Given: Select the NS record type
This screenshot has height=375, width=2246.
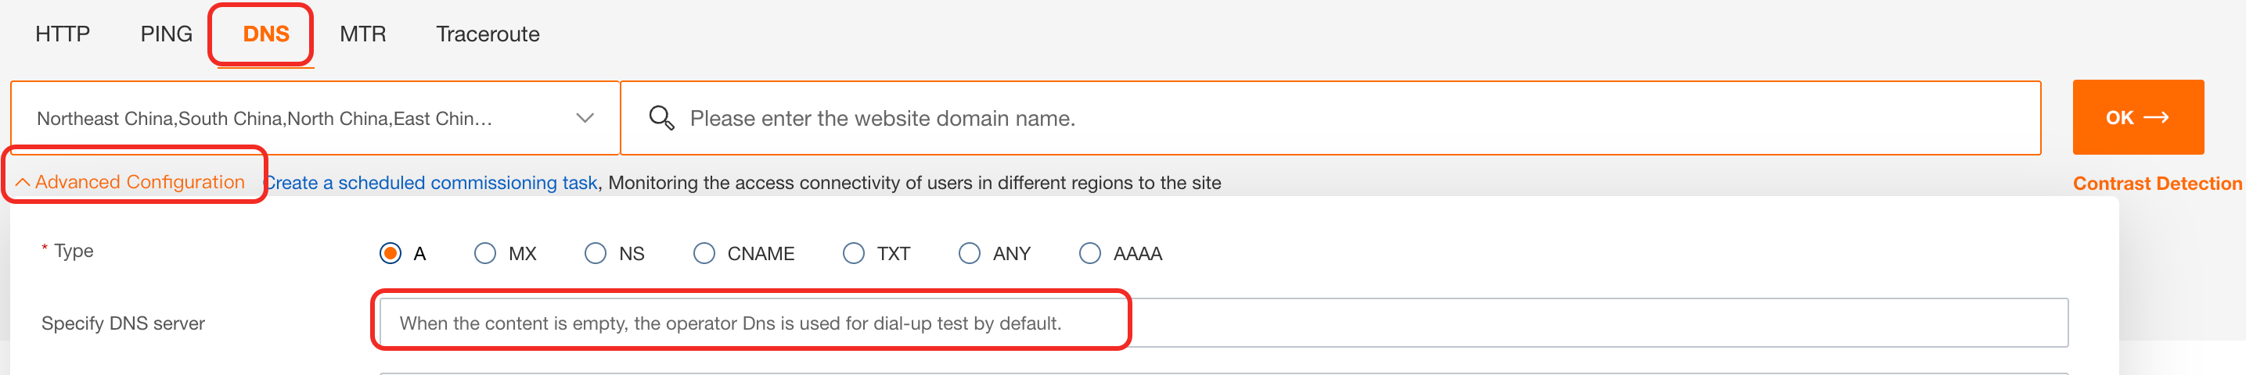Looking at the screenshot, I should [x=596, y=253].
